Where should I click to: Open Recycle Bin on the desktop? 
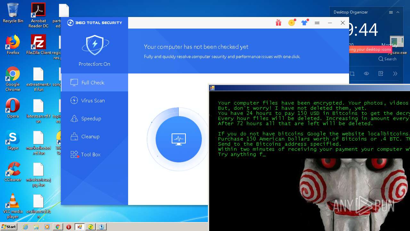tap(13, 13)
